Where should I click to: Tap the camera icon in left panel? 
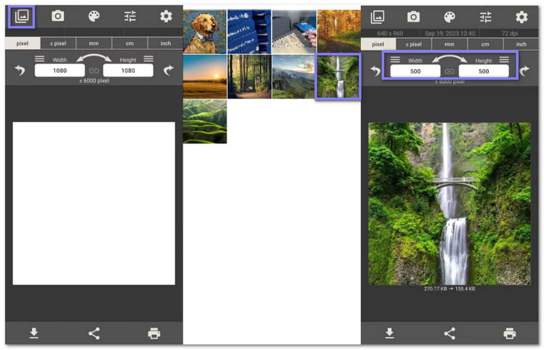pyautogui.click(x=58, y=16)
